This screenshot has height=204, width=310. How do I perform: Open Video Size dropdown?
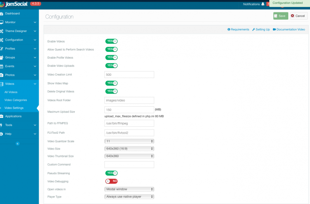click(x=129, y=149)
